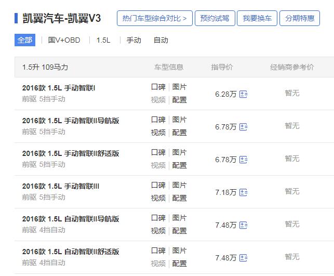Viewport: 334px width, 276px height.
Task: Click calculator icon for 手动智联II舒适版 price
Action: [243, 160]
